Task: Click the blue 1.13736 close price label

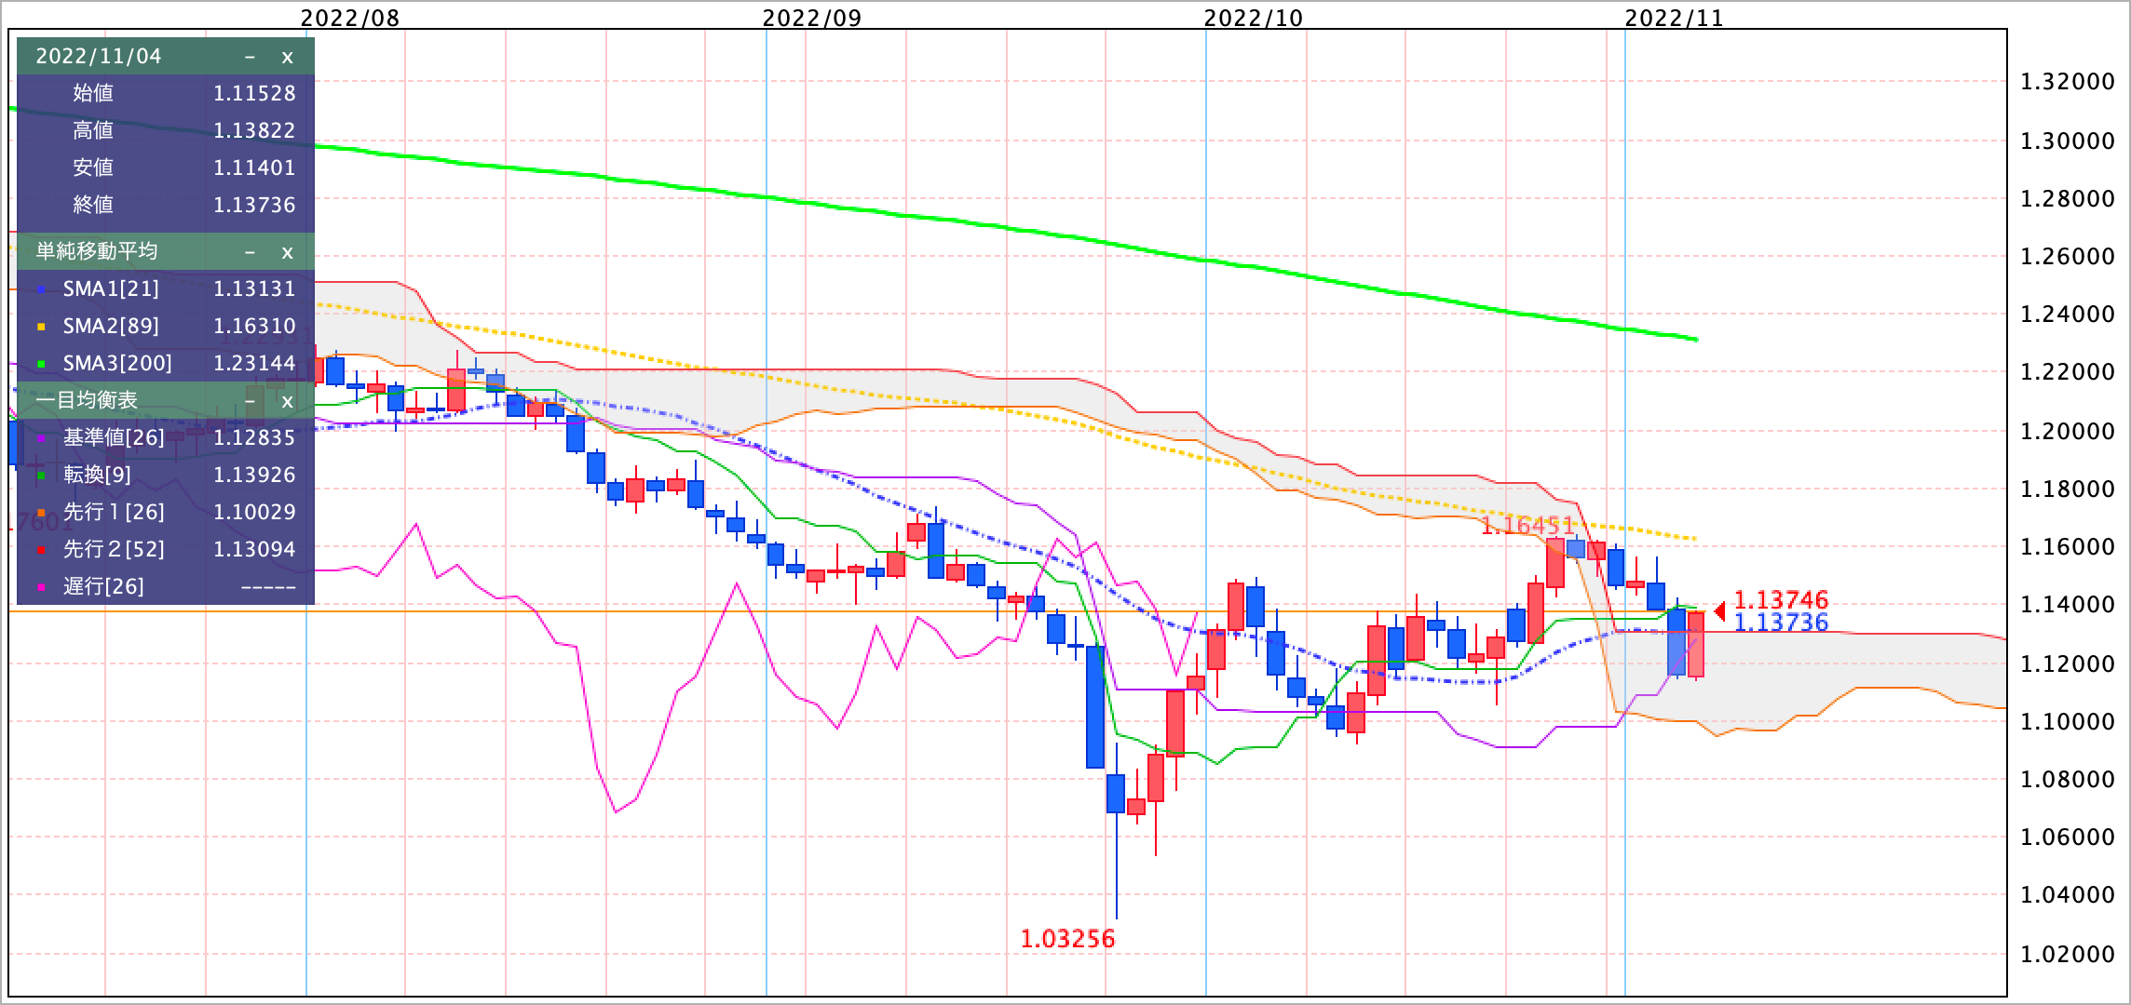Action: tap(1781, 623)
